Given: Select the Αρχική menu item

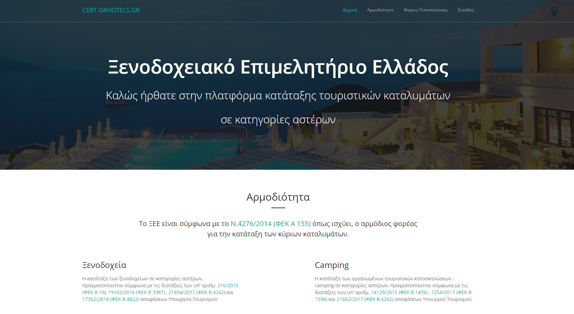Looking at the screenshot, I should click(x=349, y=10).
